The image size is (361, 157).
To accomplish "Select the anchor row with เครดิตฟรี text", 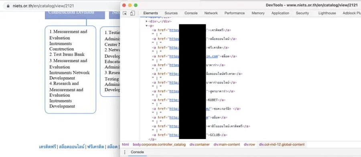I will (x=192, y=30).
